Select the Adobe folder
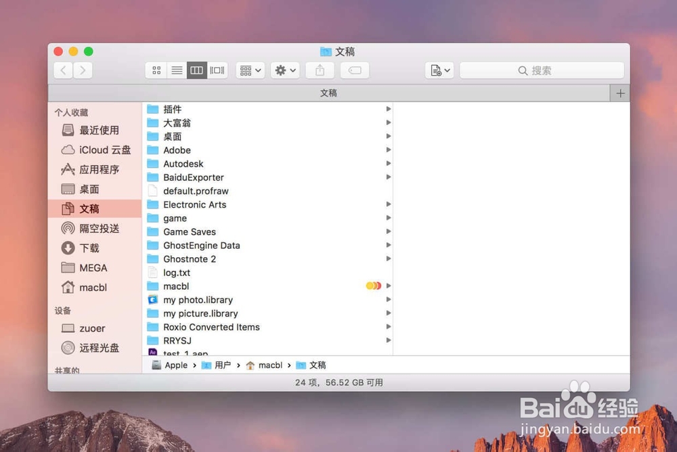Image resolution: width=677 pixels, height=452 pixels. tap(267, 150)
